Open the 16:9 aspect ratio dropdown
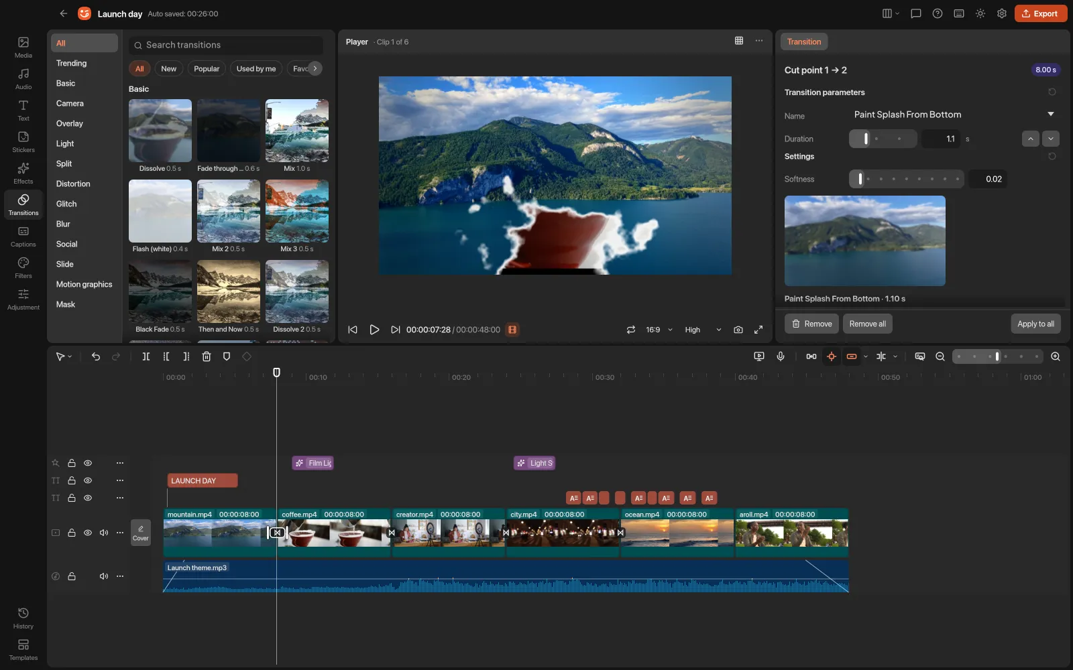The height and width of the screenshot is (670, 1073). pyautogui.click(x=659, y=330)
